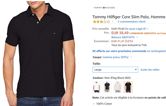Open the Guide des tailles link
The height and width of the screenshot is (106, 166).
[150, 69]
